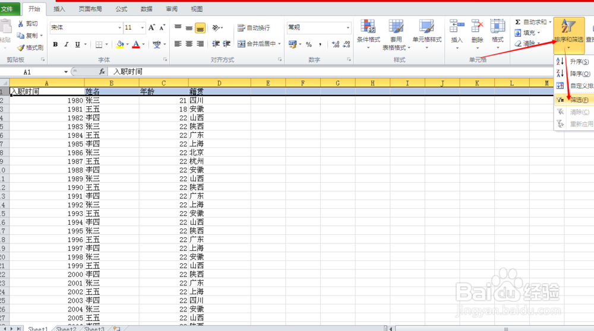Screen dimensions: 594x331
Task: Click Merge and Center (合并后居中)
Action: click(257, 44)
